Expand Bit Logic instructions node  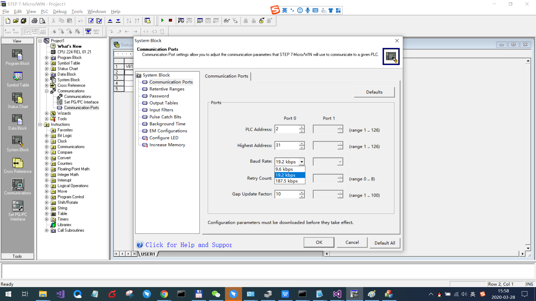click(47, 136)
